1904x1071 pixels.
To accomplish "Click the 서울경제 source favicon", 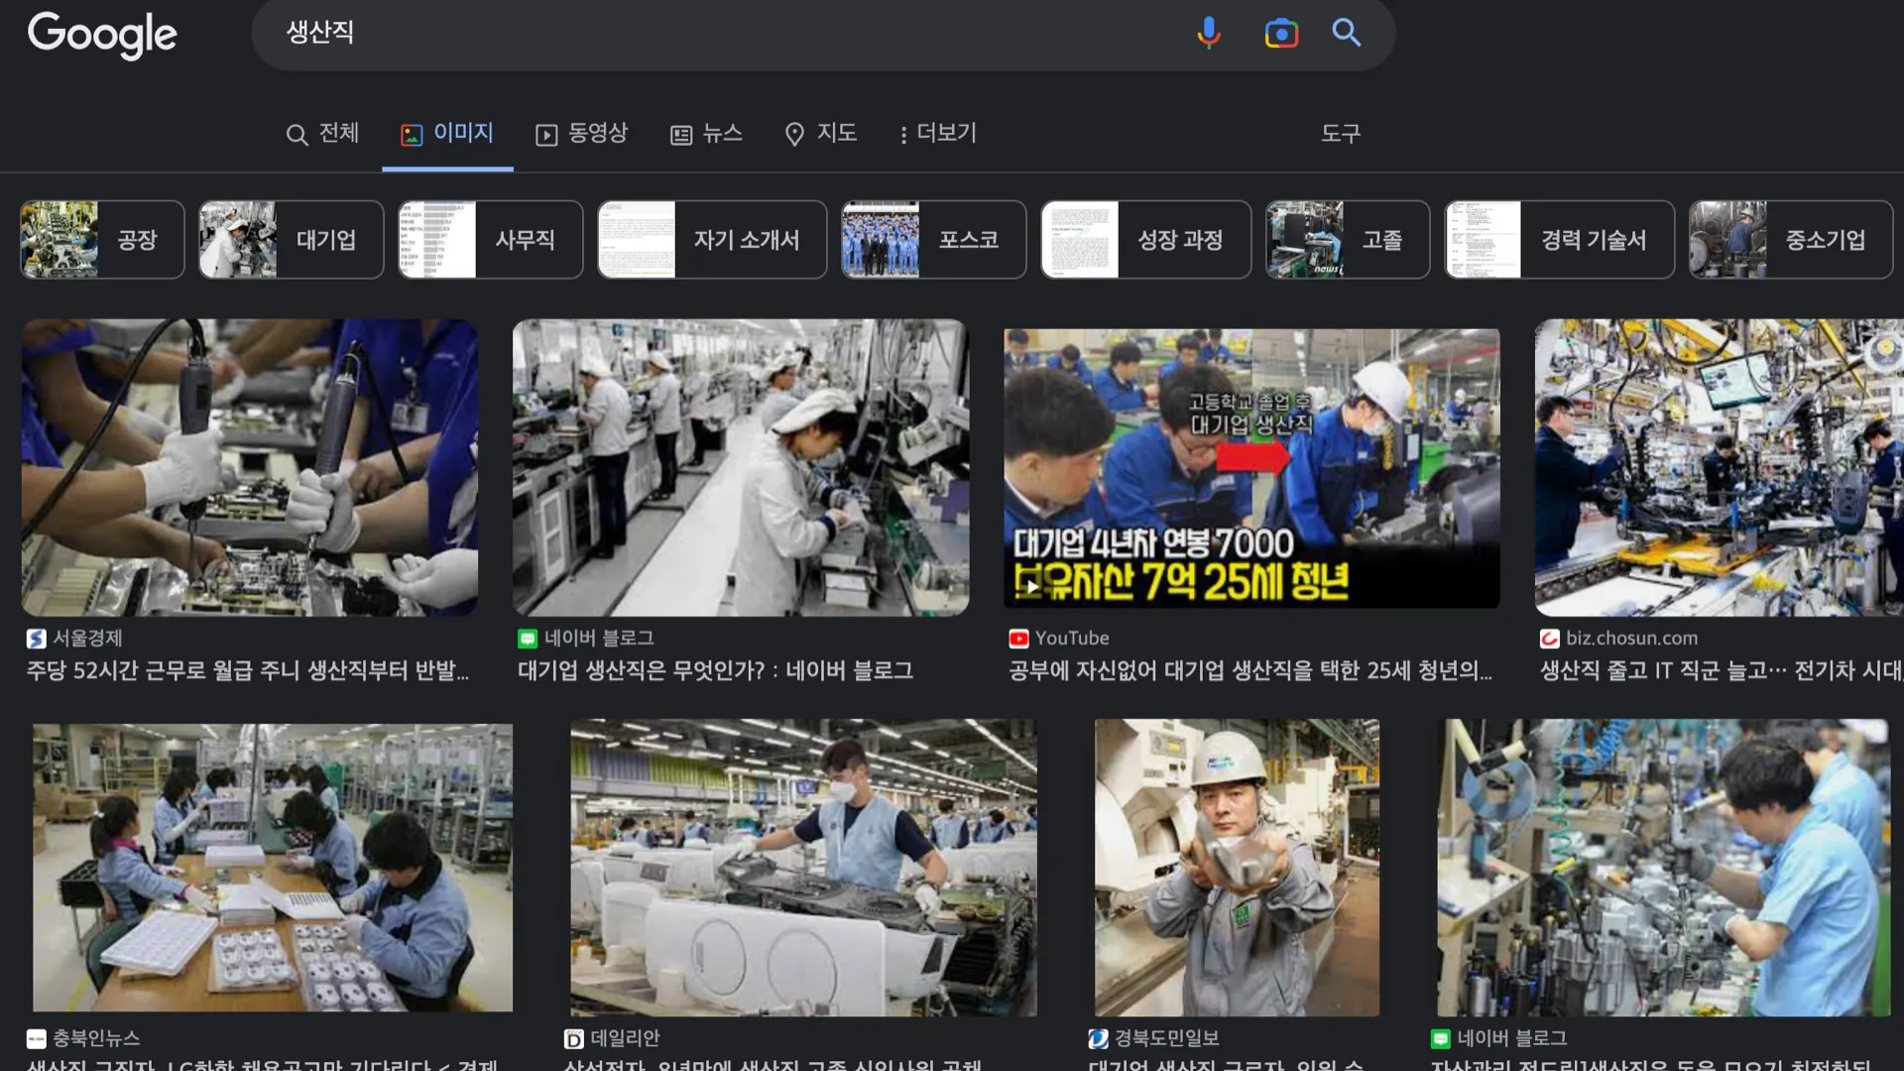I will [37, 639].
